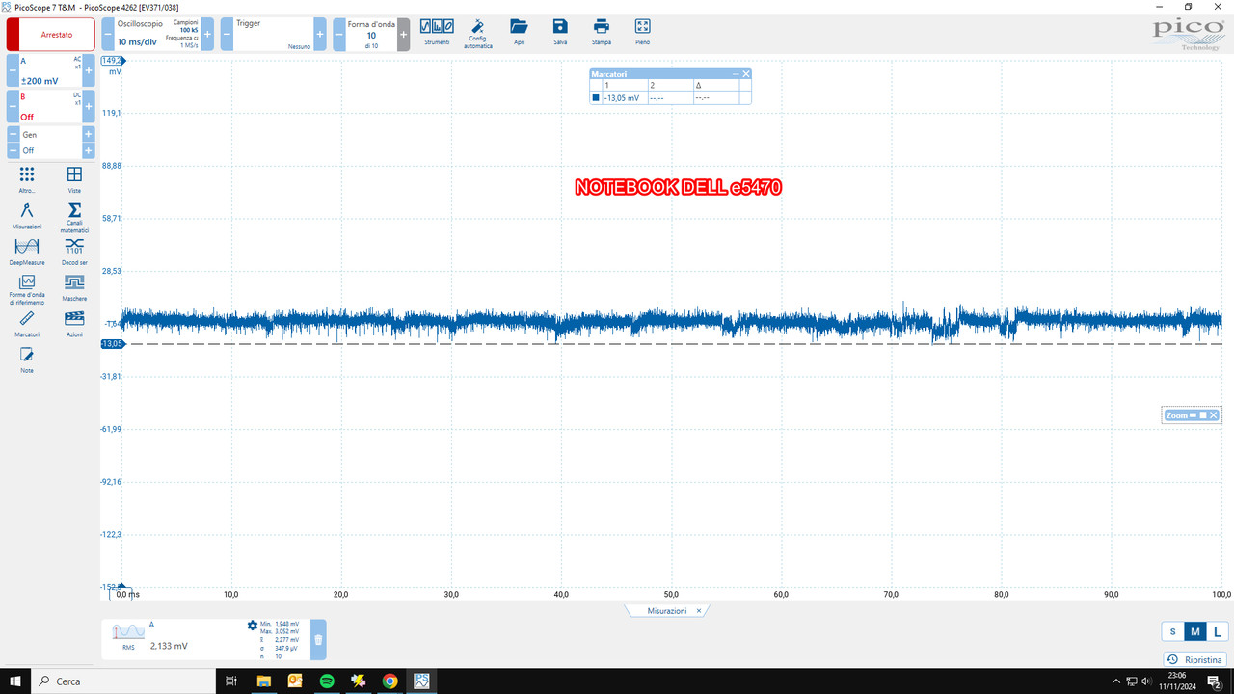Decrease channel A voltage range

coord(13,70)
